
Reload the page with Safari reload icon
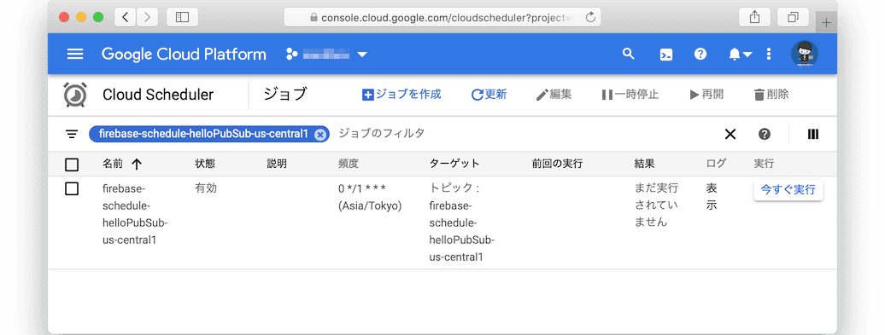(x=590, y=17)
